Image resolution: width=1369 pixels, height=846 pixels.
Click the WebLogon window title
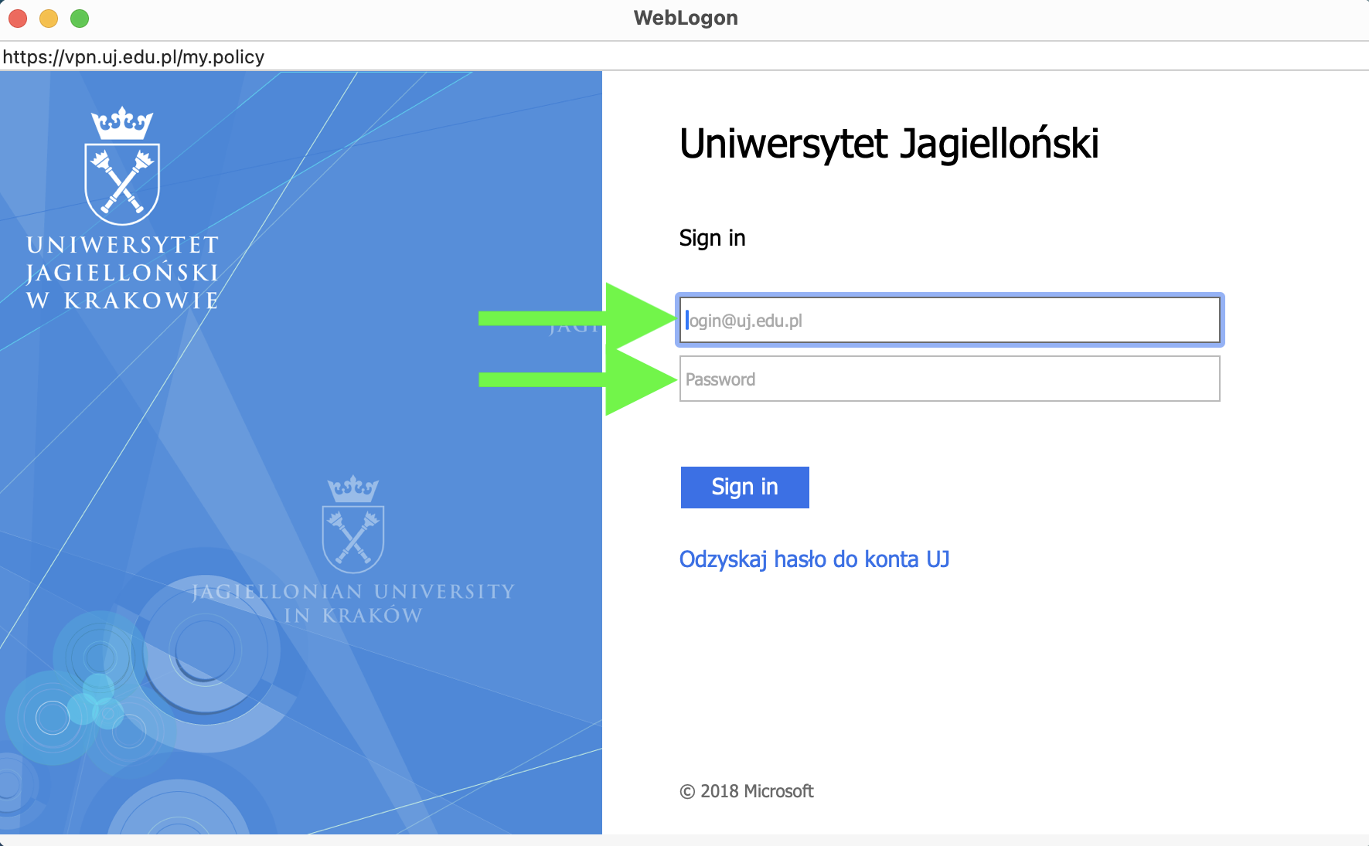686,18
